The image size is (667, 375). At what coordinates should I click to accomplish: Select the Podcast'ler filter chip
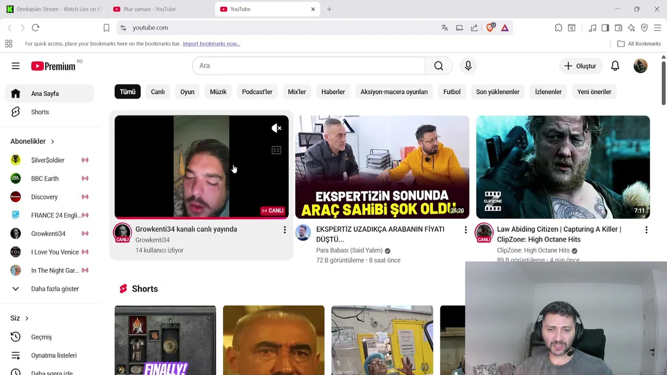point(257,92)
